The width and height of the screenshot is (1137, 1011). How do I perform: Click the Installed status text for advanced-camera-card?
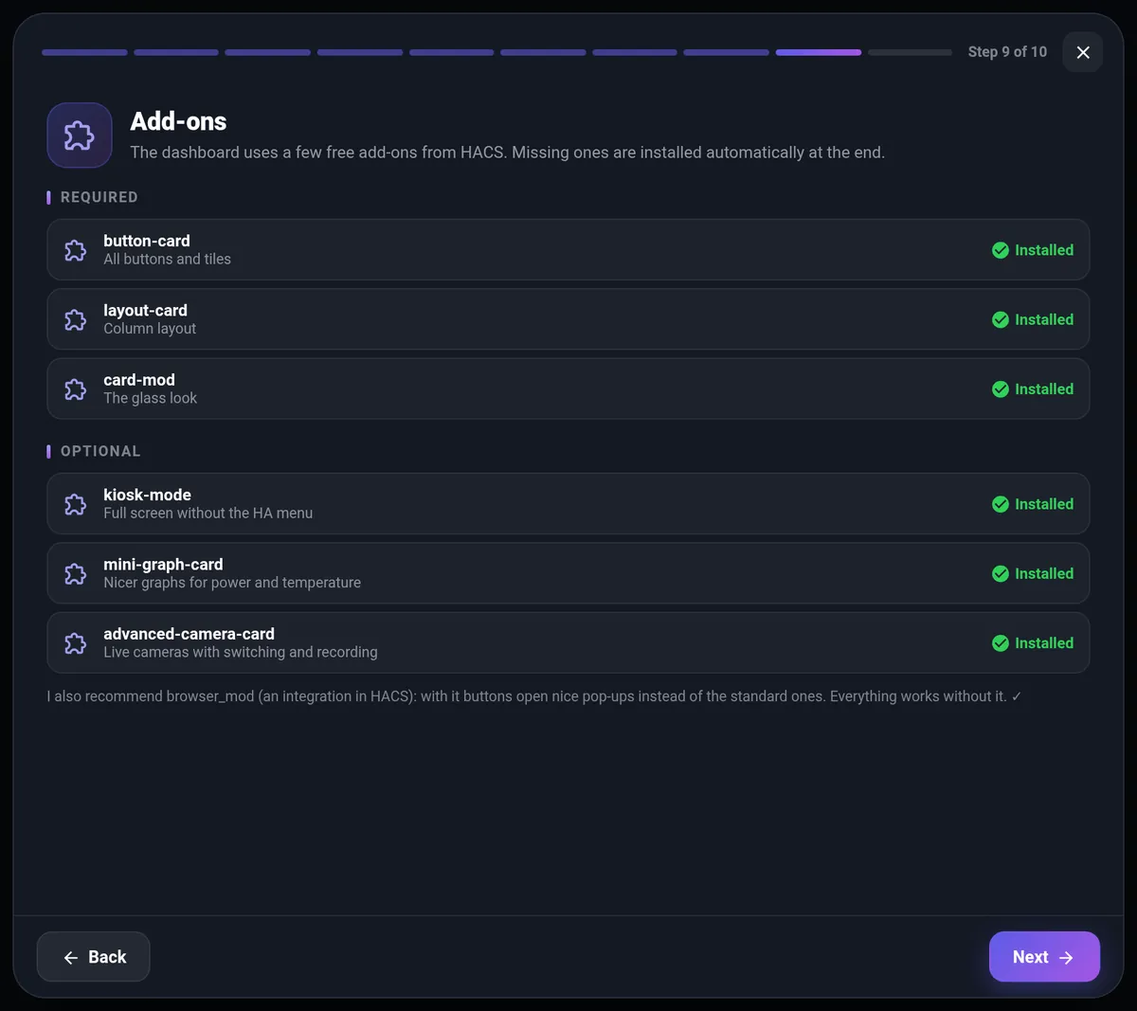tap(1044, 643)
